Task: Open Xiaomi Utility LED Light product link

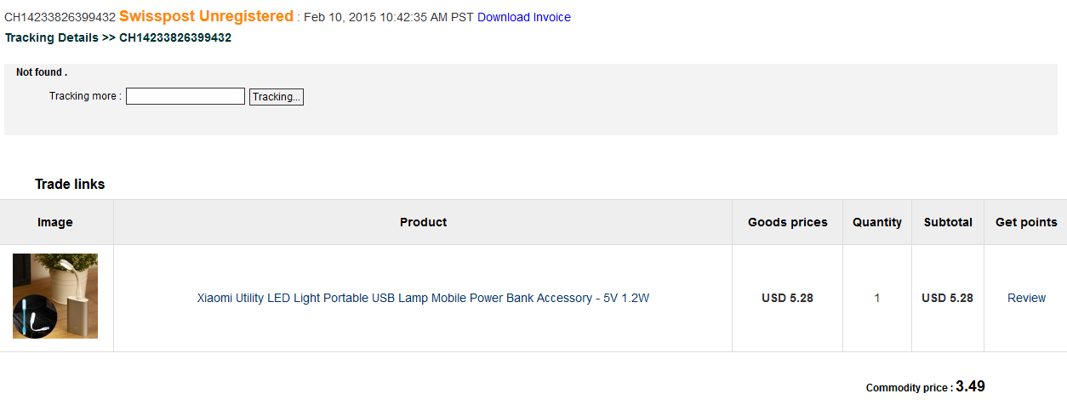Action: pos(424,298)
